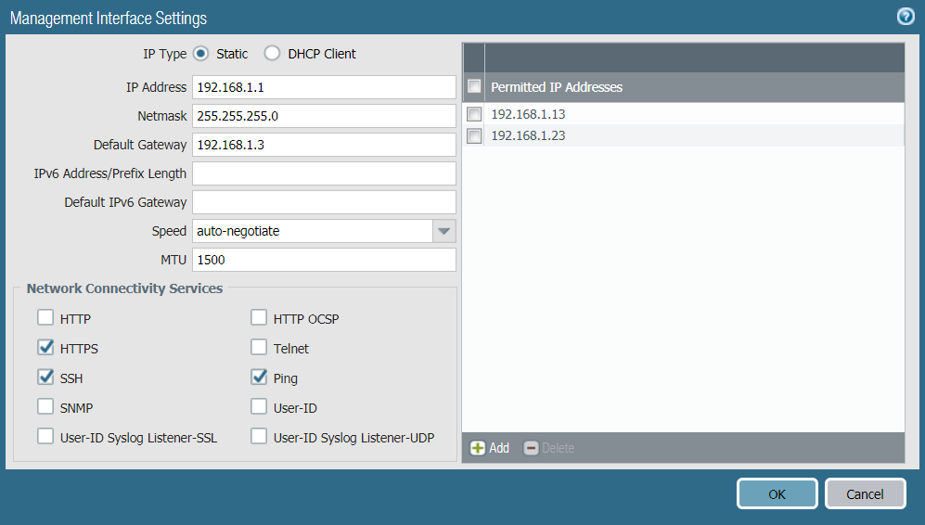Image resolution: width=925 pixels, height=525 pixels.
Task: Open the Speed dropdown arrow
Action: pyautogui.click(x=444, y=231)
